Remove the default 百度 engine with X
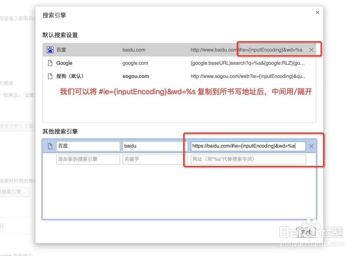Image resolution: width=364 pixels, height=256 pixels. point(311,50)
